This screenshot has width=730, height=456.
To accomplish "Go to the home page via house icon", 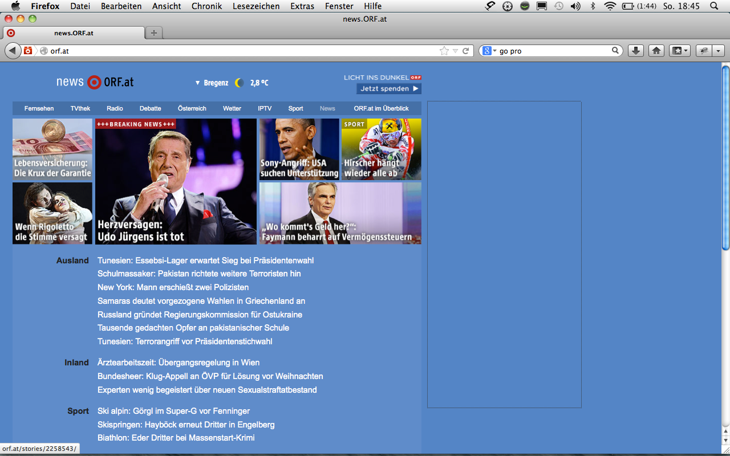I will coord(656,51).
